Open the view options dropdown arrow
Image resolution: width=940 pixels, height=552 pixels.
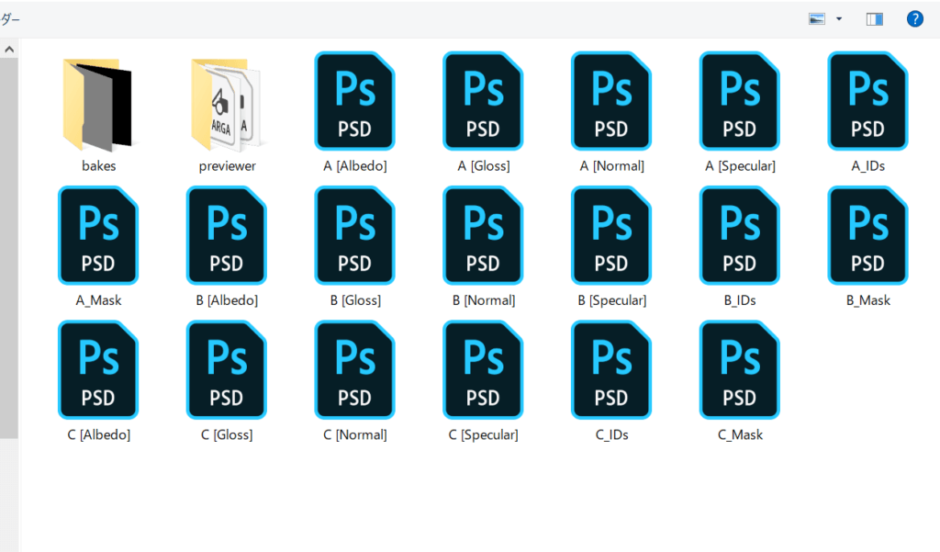click(x=839, y=19)
